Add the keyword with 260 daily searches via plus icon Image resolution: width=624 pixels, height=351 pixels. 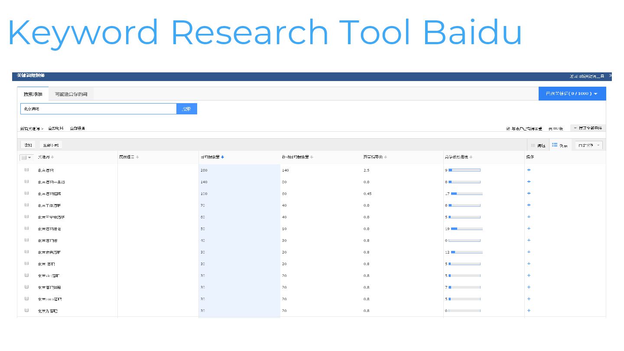click(x=529, y=170)
